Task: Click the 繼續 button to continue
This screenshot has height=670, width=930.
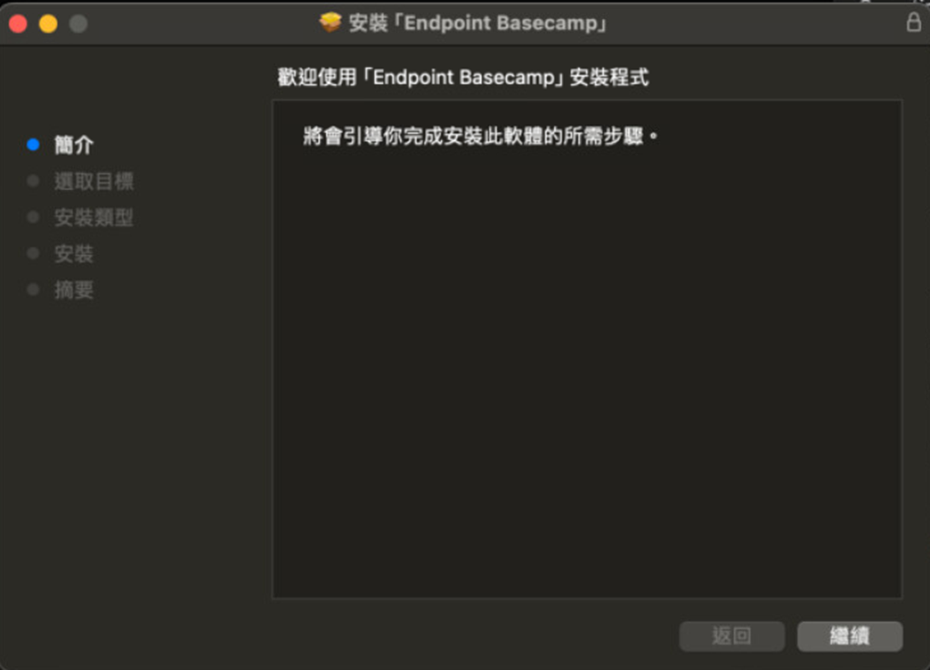Action: pyautogui.click(x=849, y=636)
